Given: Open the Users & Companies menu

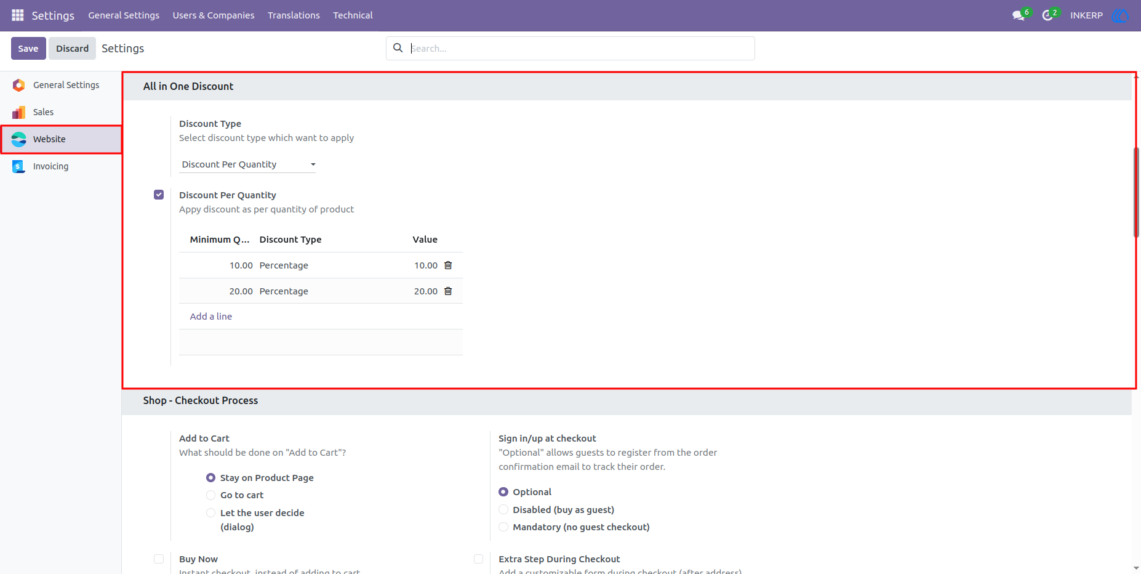Looking at the screenshot, I should (214, 15).
